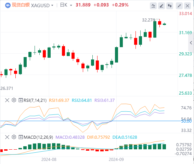
Task: Click the +0.093 change value
Action: coord(101,5)
